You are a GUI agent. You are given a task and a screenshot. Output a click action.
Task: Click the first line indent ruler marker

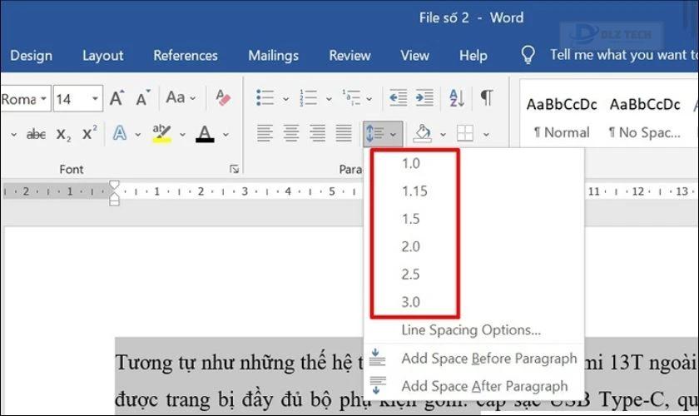point(114,185)
